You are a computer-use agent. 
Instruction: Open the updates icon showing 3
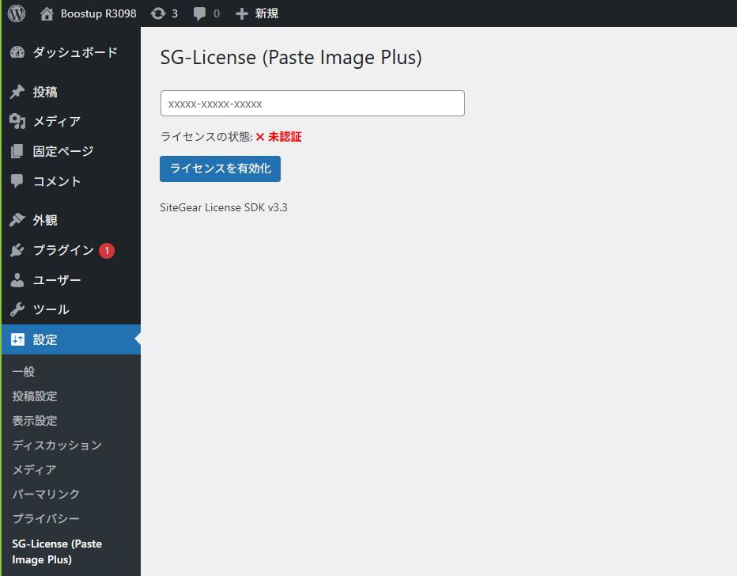click(158, 13)
